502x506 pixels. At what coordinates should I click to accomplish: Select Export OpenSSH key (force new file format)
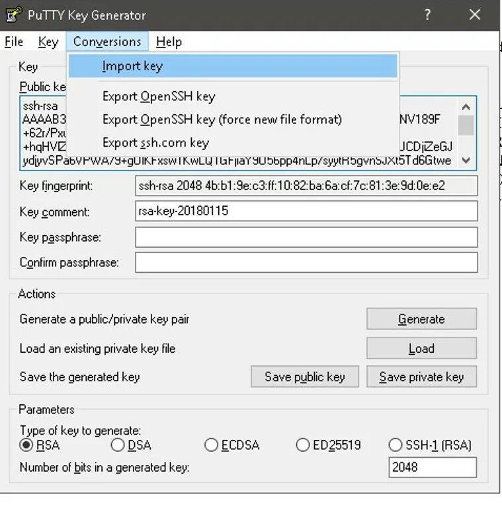(233, 120)
